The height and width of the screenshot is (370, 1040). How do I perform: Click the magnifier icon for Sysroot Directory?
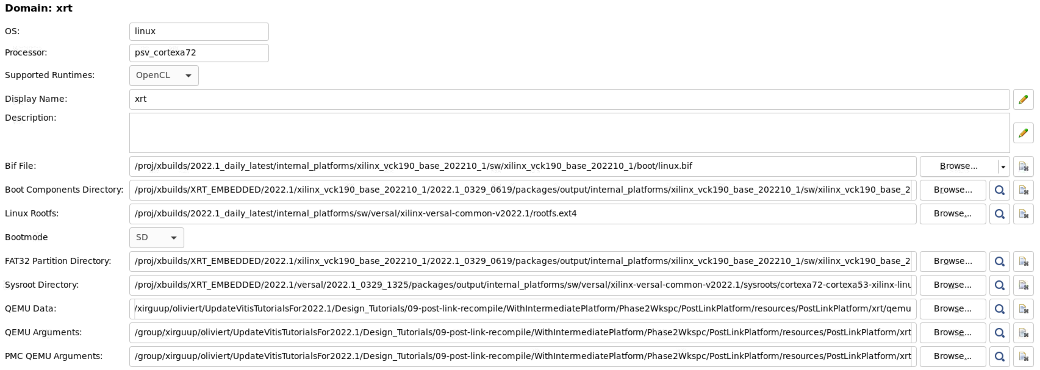(999, 285)
